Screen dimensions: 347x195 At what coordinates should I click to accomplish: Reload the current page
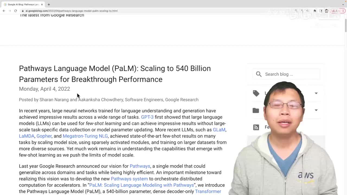click(16, 11)
